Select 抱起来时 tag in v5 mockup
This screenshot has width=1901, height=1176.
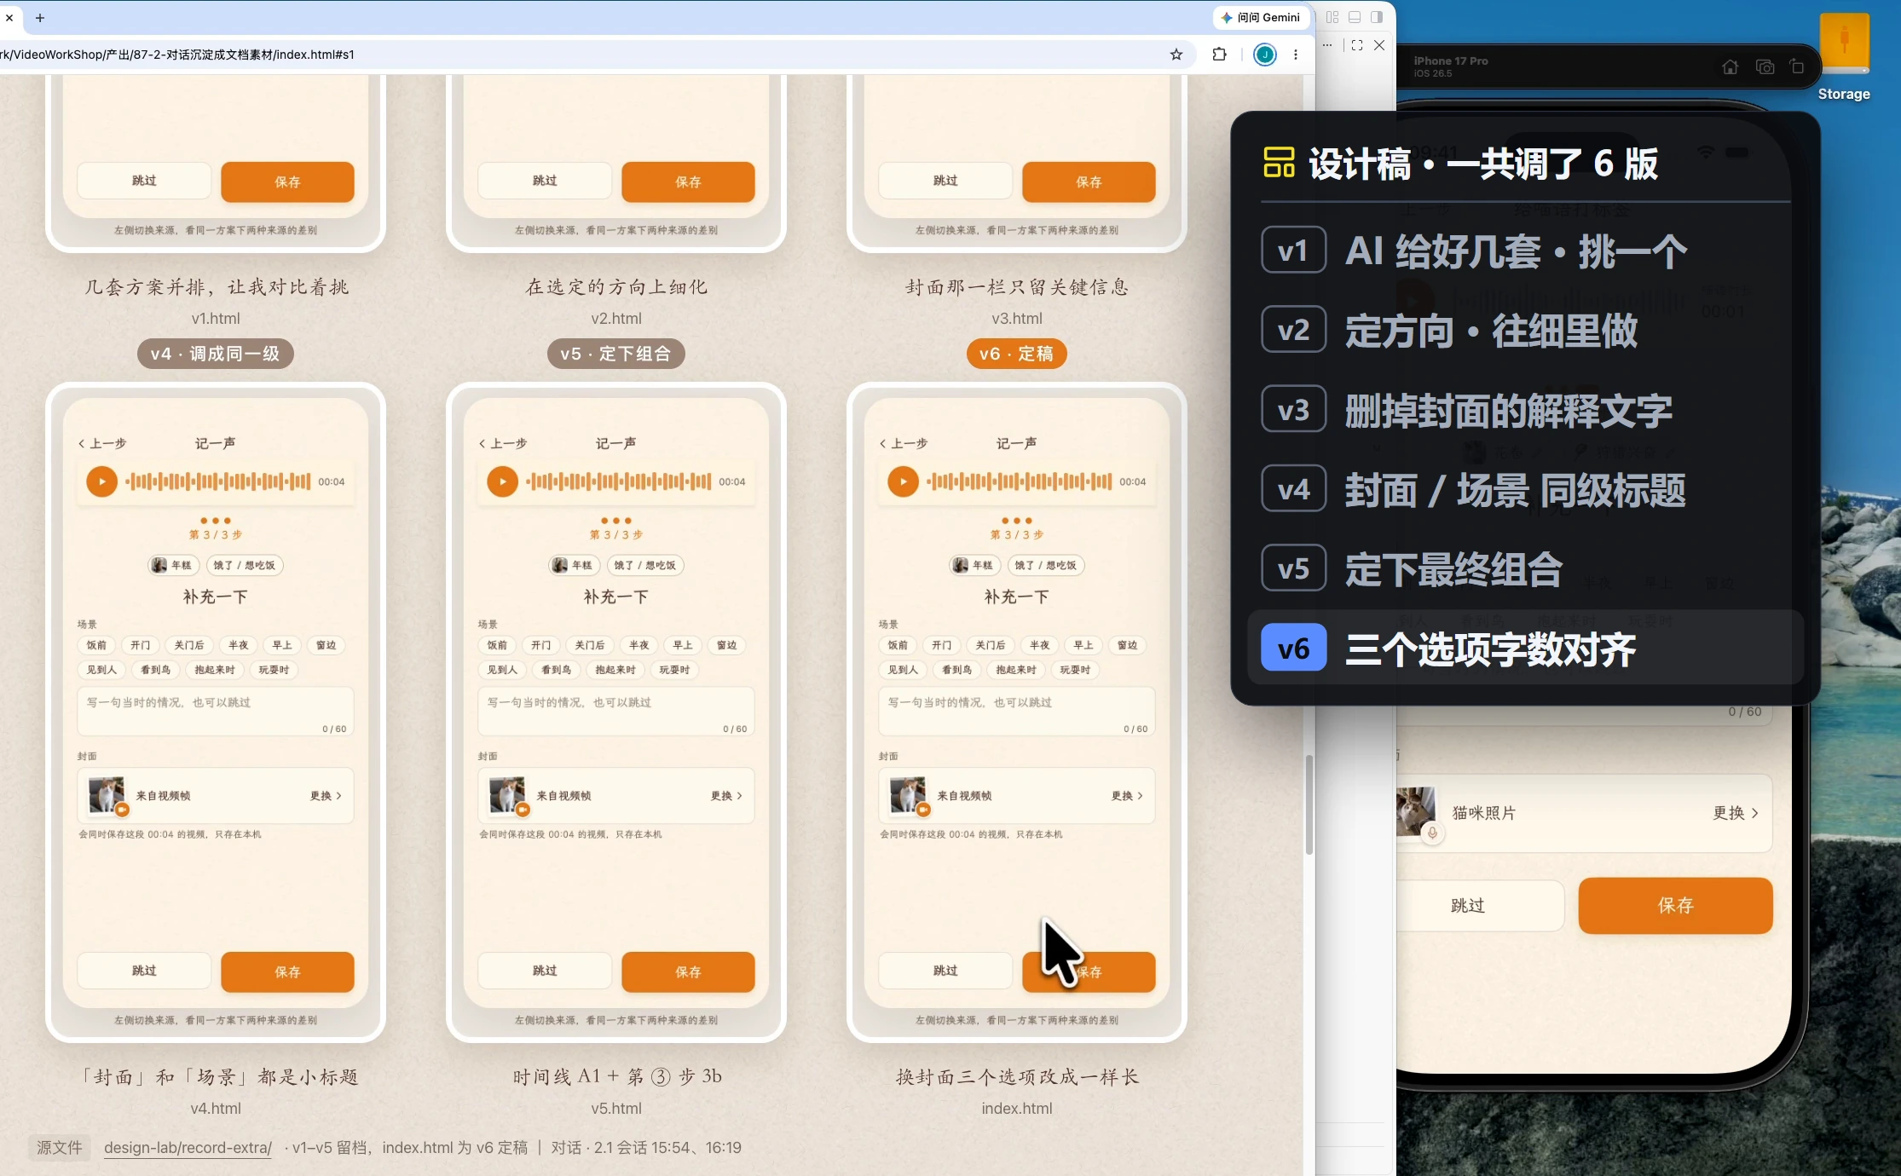(x=615, y=670)
